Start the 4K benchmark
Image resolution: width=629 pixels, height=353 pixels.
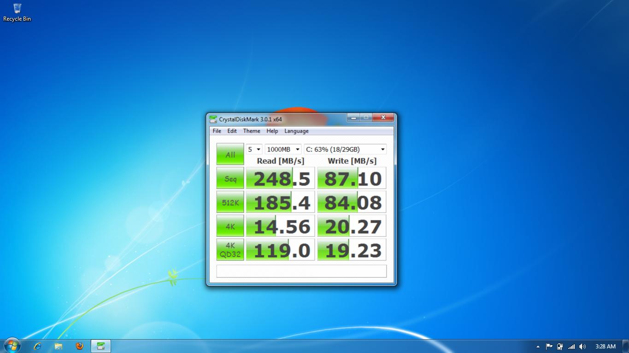tap(230, 226)
